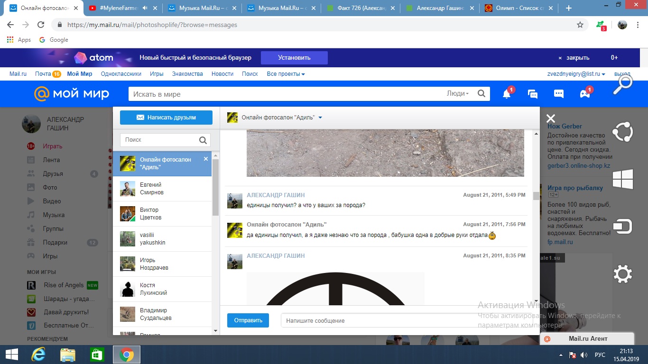Click the выход logout link

(x=622, y=74)
